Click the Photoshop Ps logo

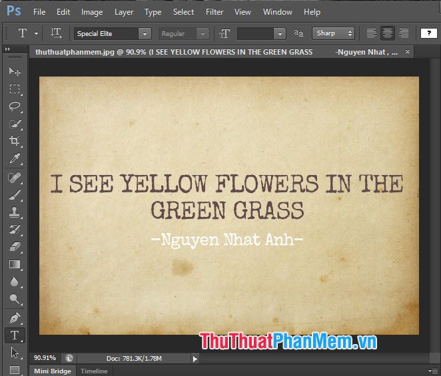(x=14, y=11)
